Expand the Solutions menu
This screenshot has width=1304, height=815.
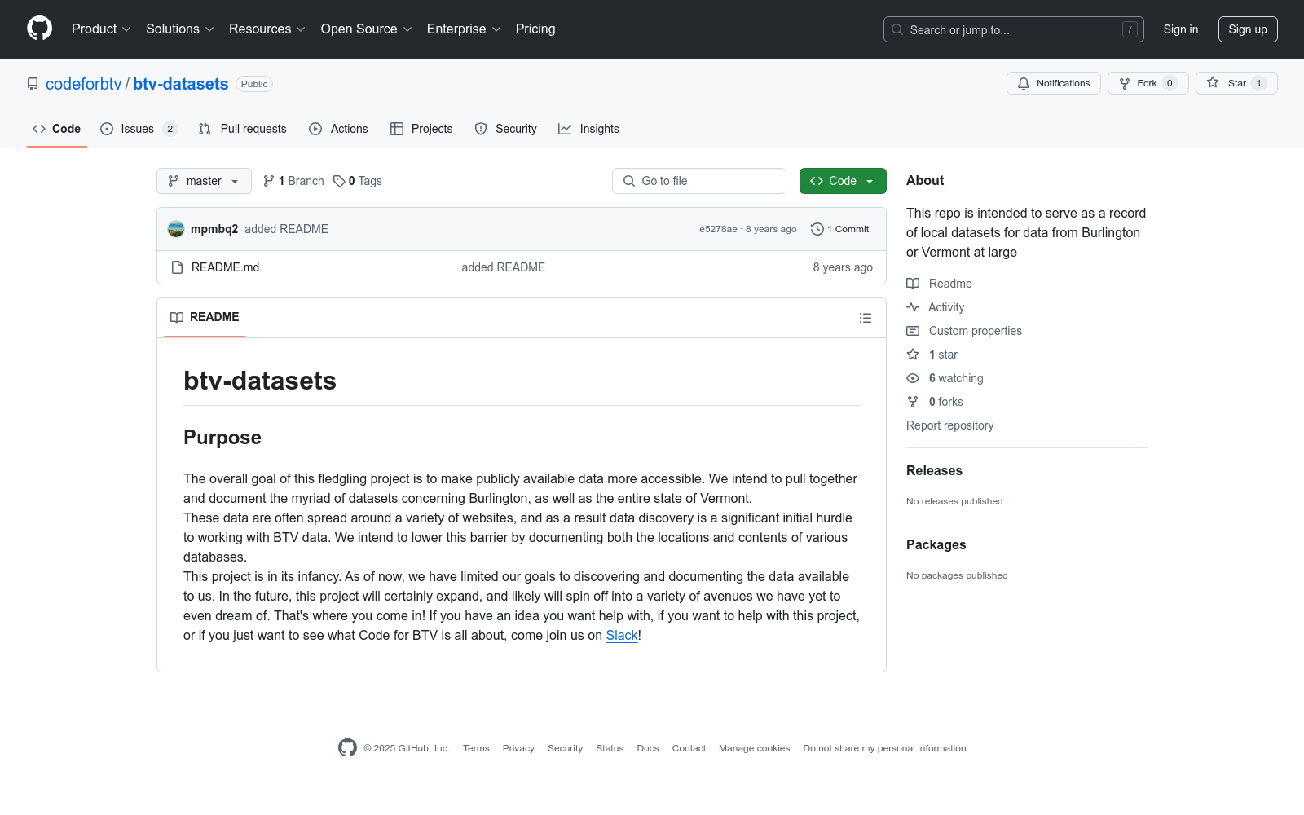tap(179, 29)
